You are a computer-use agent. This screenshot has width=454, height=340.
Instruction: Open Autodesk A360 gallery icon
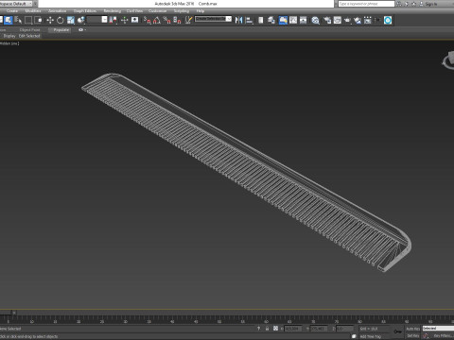368,20
